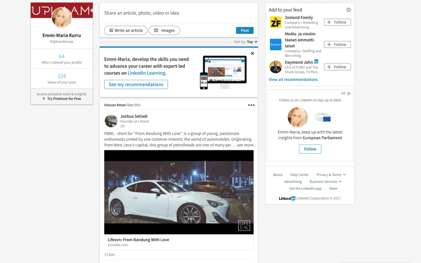421x263 pixels.
Task: Dismiss the LinkedIn Learning promo card
Action: point(252,53)
